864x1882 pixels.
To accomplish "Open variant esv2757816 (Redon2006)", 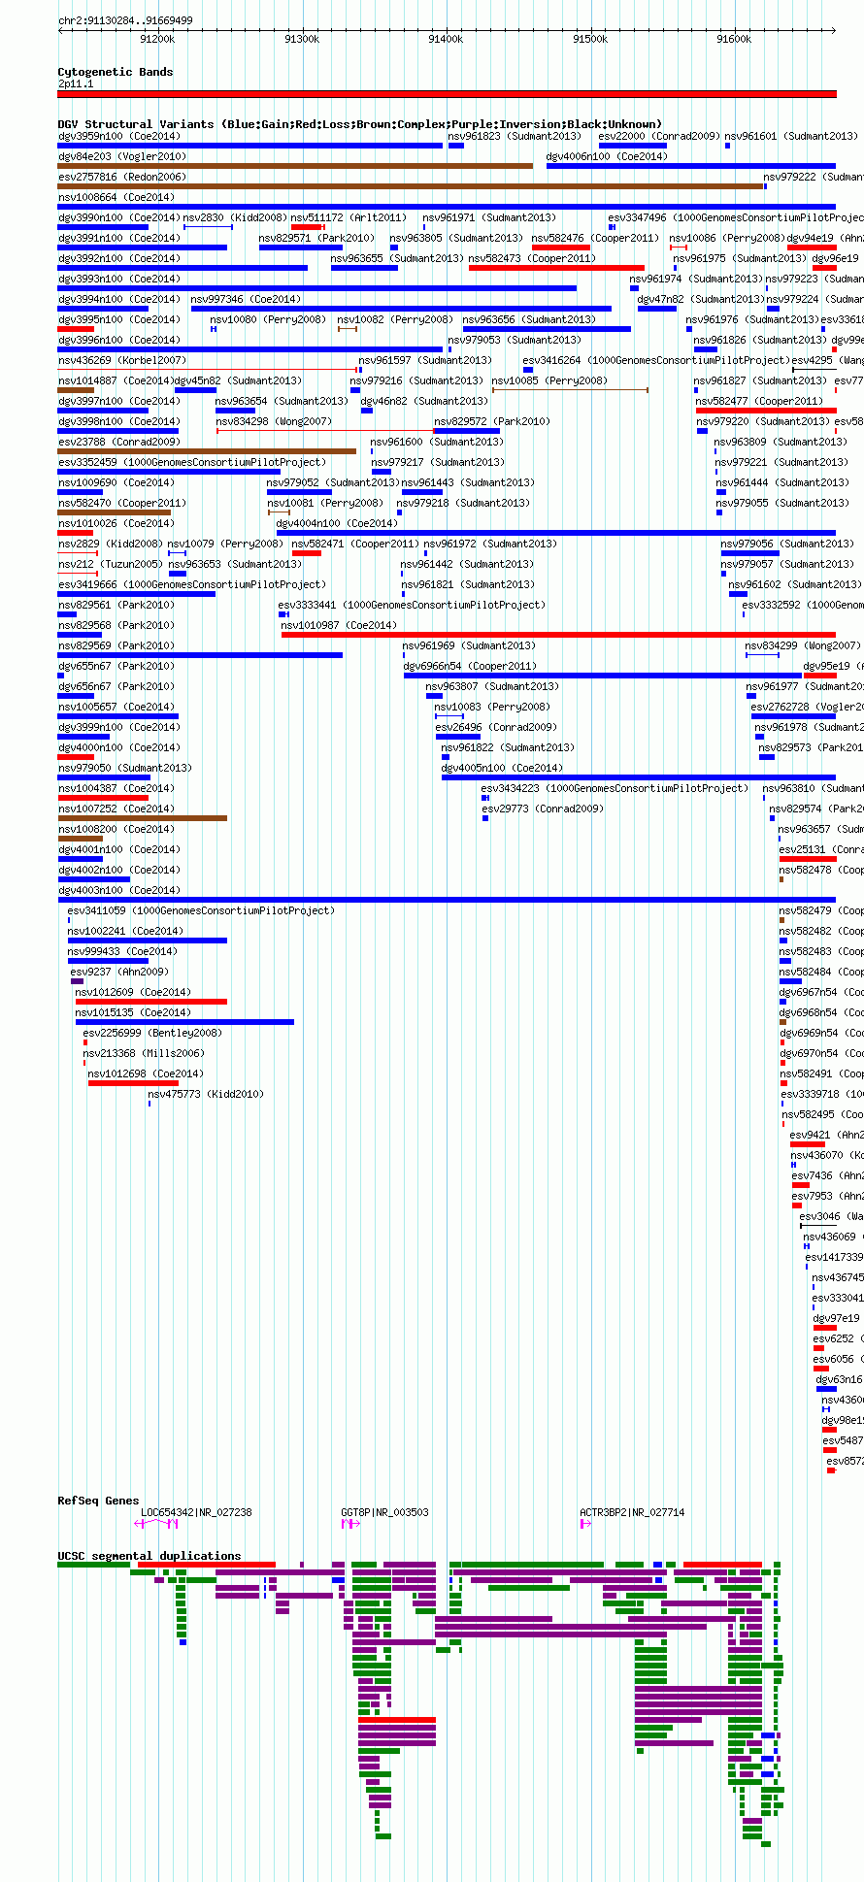I will coord(121,177).
